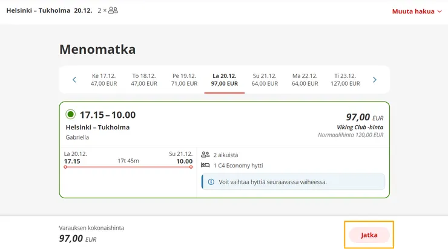Select date Su 21.12. 64,00 EUR
Image resolution: width=448 pixels, height=249 pixels.
(x=265, y=80)
